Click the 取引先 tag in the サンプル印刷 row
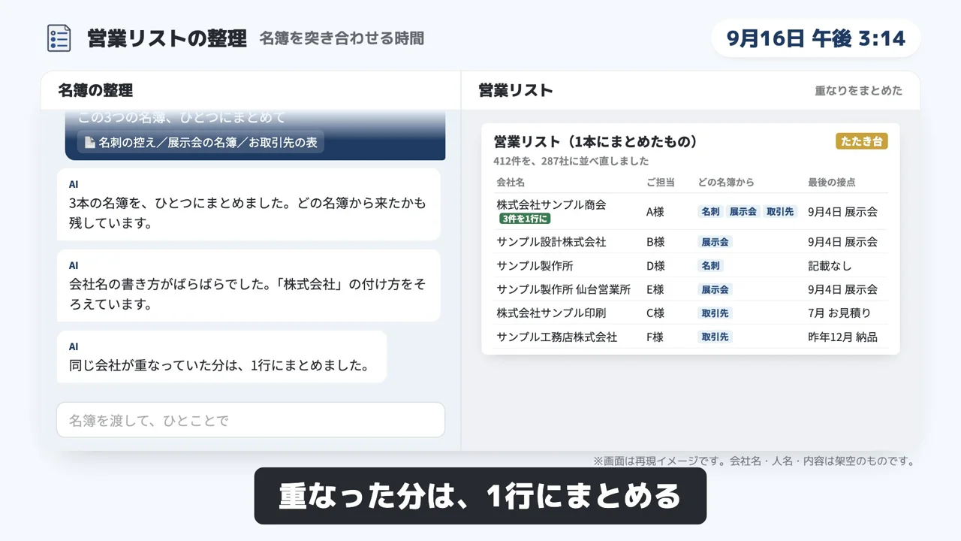Image resolution: width=961 pixels, height=541 pixels. click(x=715, y=313)
